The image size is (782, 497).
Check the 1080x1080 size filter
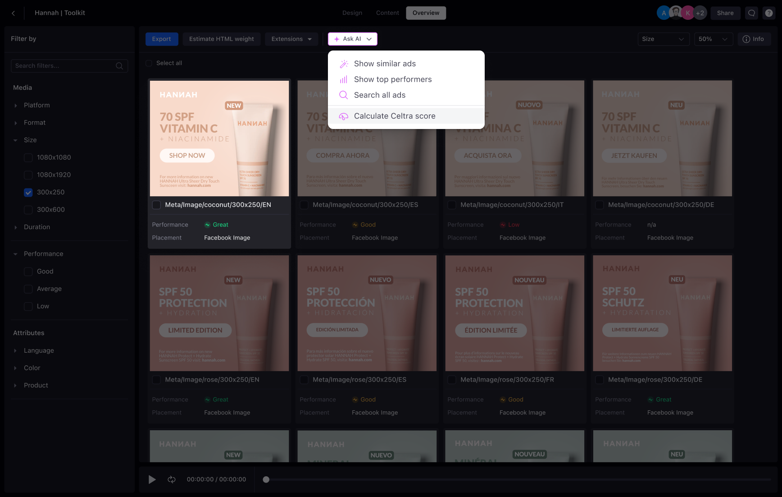pyautogui.click(x=28, y=157)
